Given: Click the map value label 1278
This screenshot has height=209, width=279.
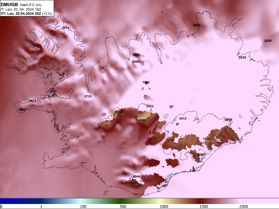Looking at the screenshot, I should (x=170, y=140).
